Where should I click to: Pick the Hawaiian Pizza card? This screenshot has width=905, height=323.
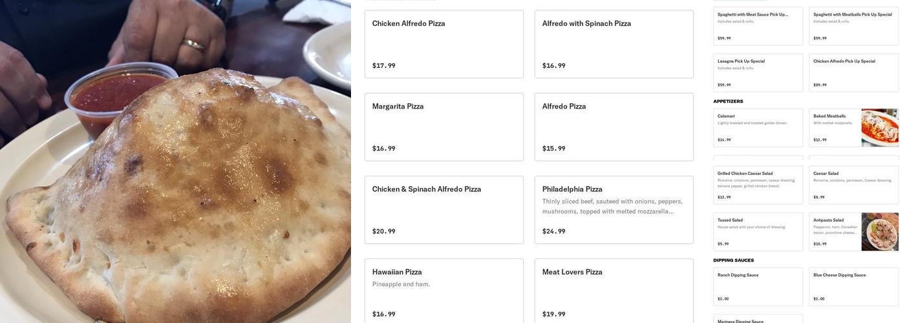tap(443, 292)
